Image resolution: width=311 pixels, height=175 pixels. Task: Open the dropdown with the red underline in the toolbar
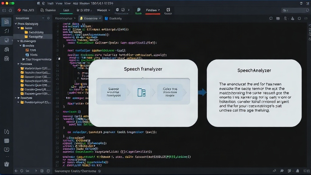coord(153,10)
